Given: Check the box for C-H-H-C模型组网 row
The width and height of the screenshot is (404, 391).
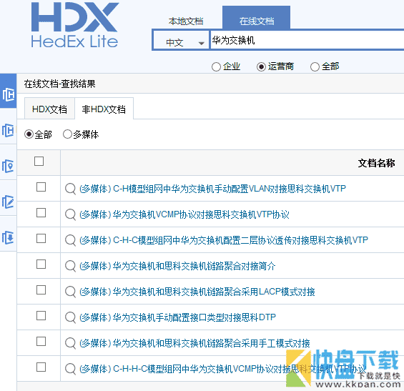Looking at the screenshot, I should pyautogui.click(x=41, y=367).
